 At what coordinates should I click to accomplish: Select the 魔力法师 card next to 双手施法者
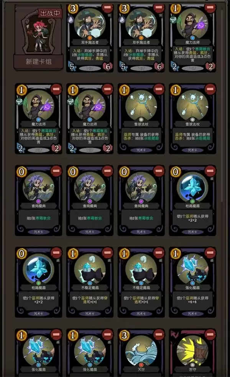click(x=192, y=38)
